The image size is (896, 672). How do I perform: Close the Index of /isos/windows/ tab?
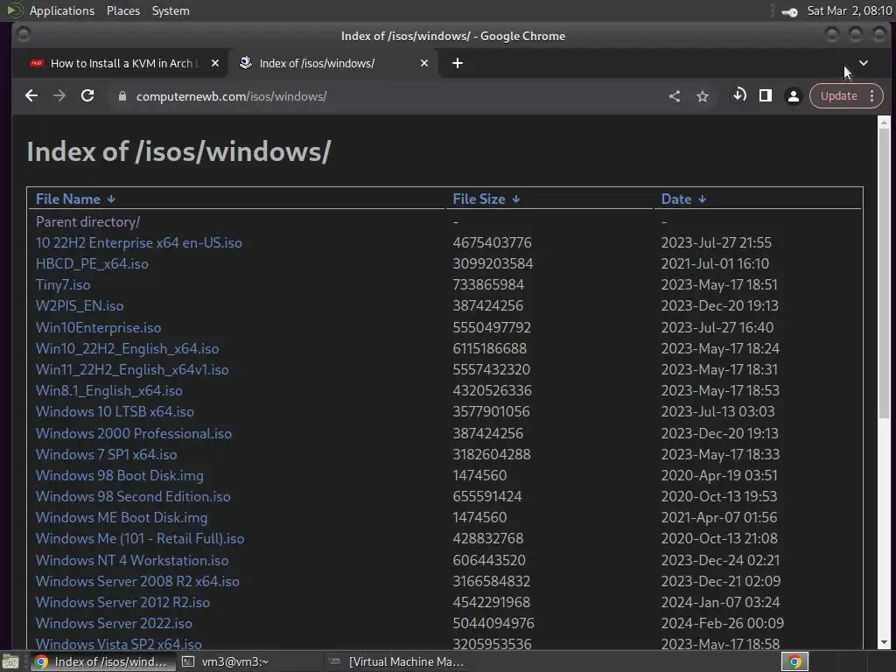tap(424, 63)
